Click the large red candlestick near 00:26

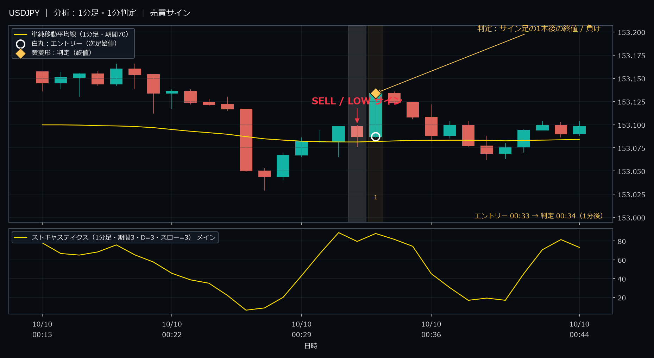[246, 140]
